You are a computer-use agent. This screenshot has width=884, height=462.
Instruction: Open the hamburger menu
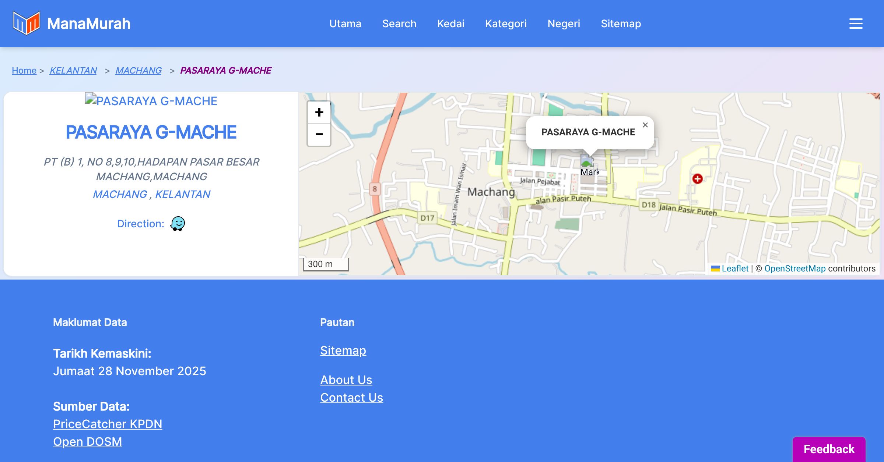[x=856, y=24]
